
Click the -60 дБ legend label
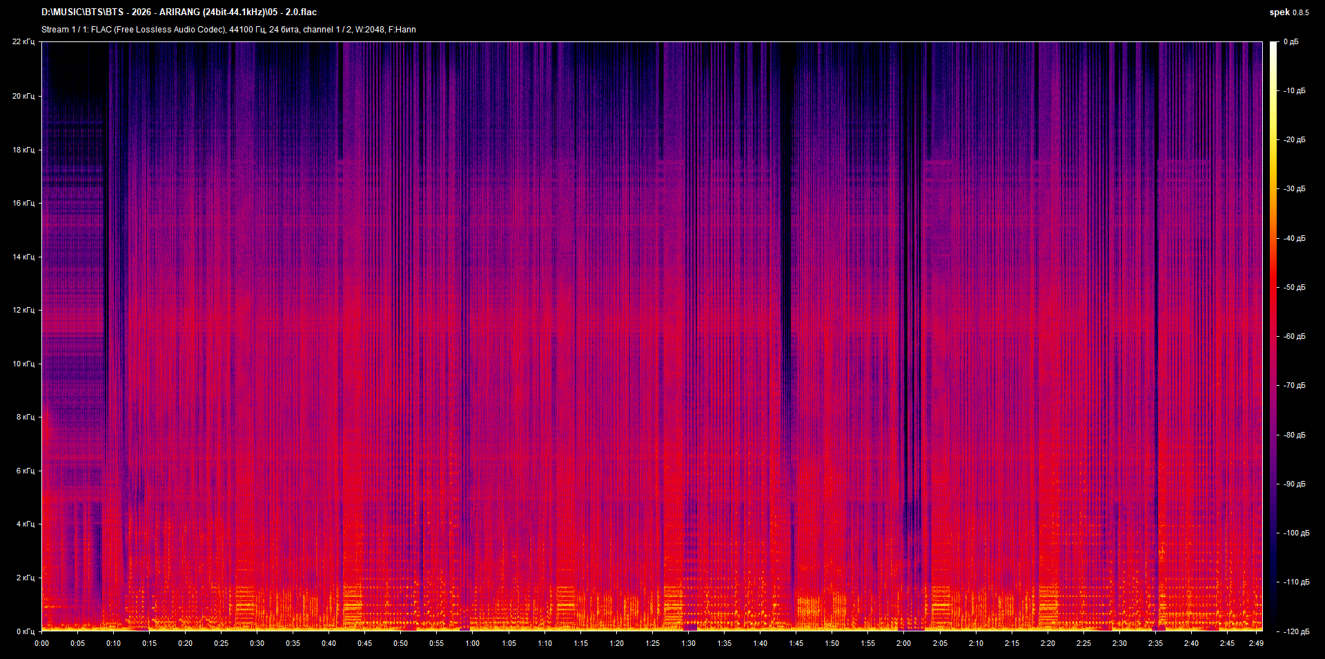point(1295,337)
